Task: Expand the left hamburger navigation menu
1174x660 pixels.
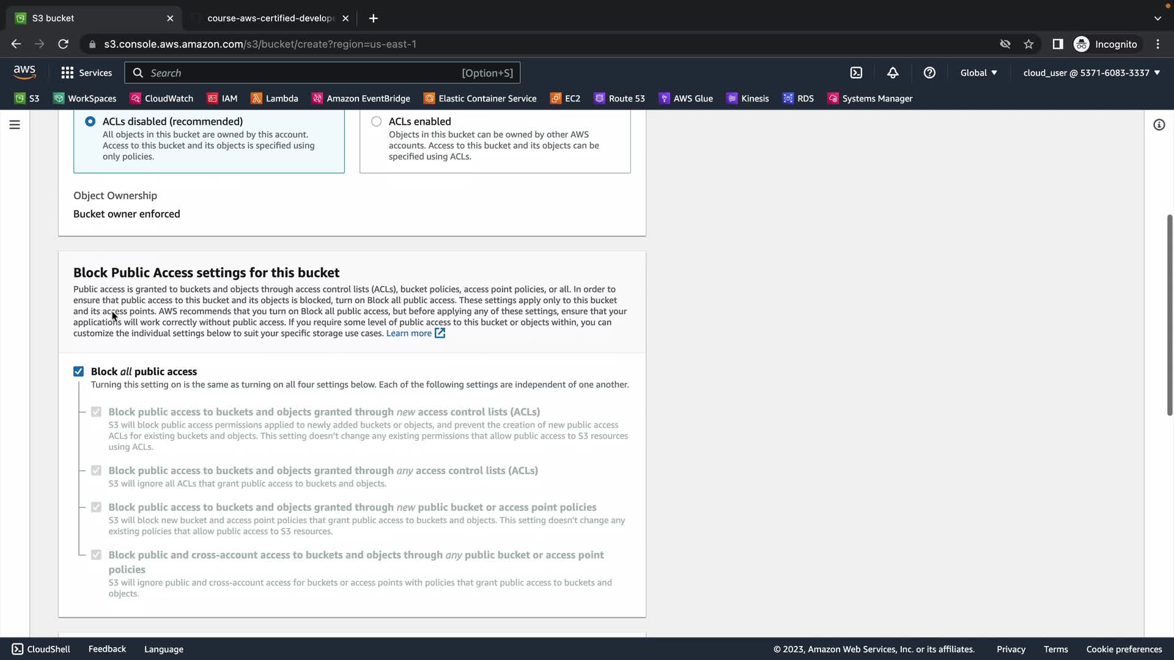Action: click(x=15, y=125)
